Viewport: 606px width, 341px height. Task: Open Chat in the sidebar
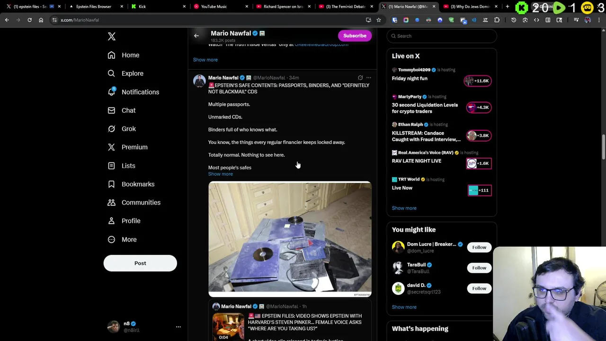click(x=122, y=110)
